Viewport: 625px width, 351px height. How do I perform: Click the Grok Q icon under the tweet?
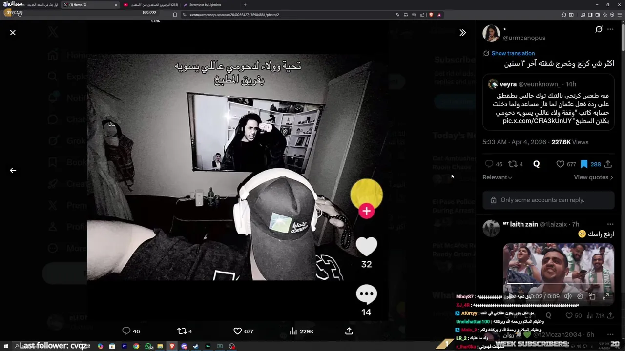click(x=537, y=164)
